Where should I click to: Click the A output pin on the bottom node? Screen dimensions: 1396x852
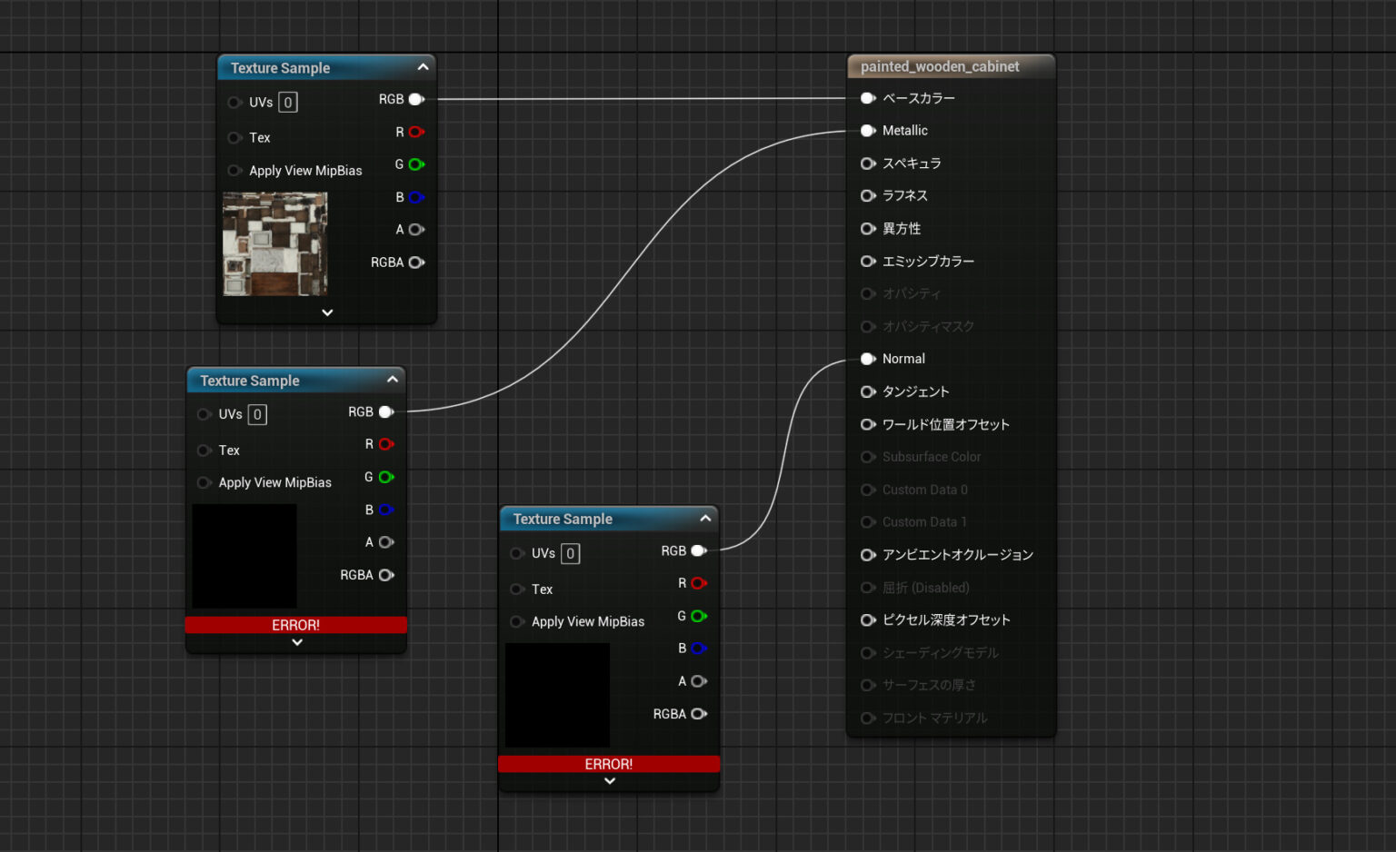click(x=698, y=680)
